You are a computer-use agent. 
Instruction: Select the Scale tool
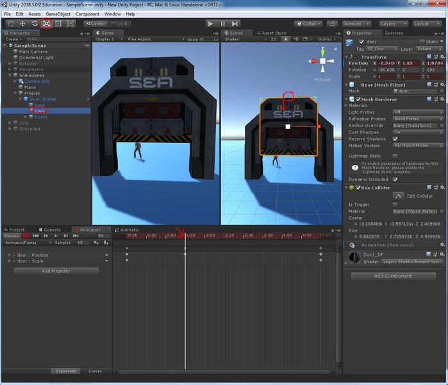(x=47, y=24)
